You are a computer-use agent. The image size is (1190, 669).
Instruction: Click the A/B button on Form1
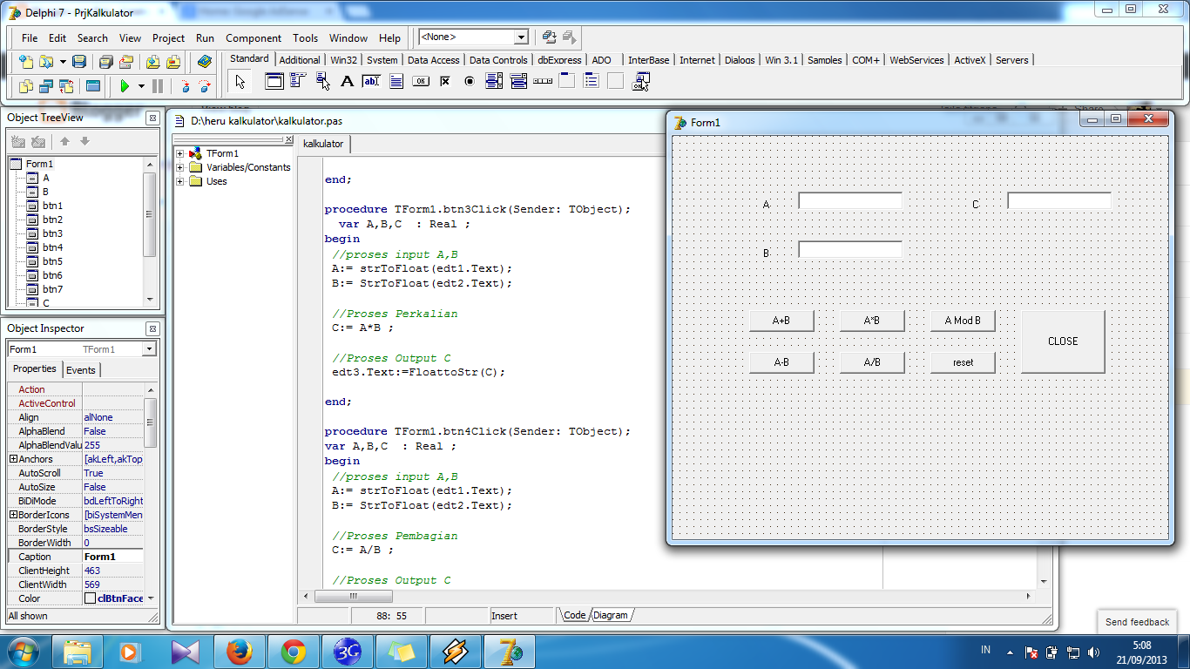click(872, 362)
